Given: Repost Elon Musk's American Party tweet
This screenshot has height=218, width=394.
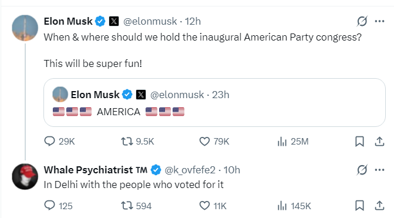Looking at the screenshot, I should tap(137, 141).
